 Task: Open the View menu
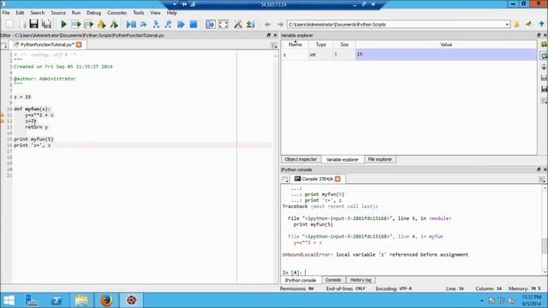155,13
